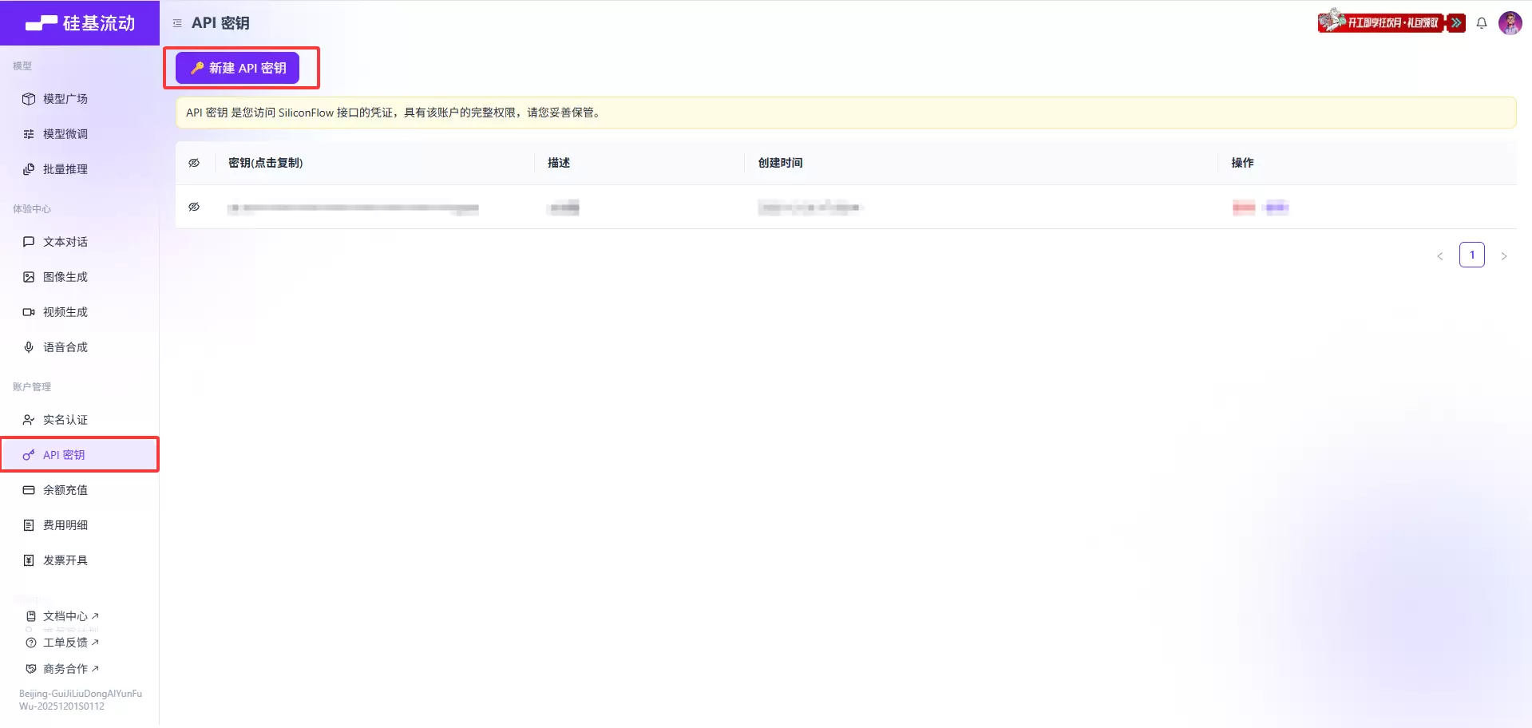Open 批量推理 batch inference
Image resolution: width=1532 pixels, height=728 pixels.
(x=65, y=169)
